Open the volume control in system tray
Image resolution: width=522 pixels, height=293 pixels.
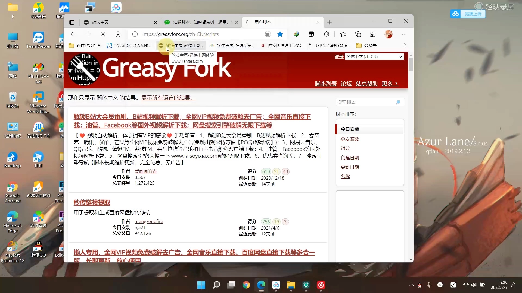click(x=474, y=285)
